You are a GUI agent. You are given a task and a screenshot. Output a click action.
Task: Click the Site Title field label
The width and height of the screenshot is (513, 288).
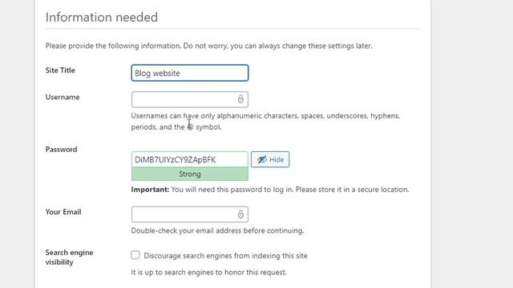click(60, 70)
